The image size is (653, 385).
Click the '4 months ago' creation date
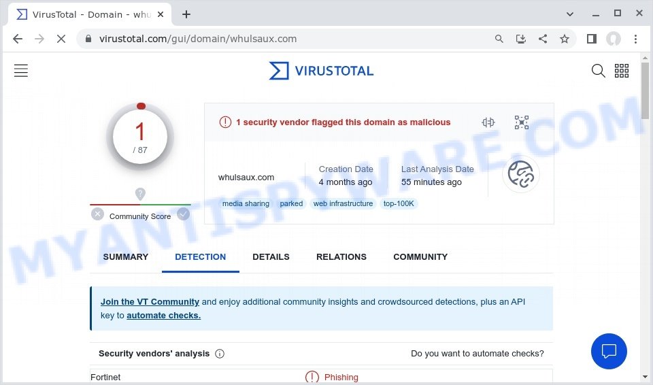[346, 182]
